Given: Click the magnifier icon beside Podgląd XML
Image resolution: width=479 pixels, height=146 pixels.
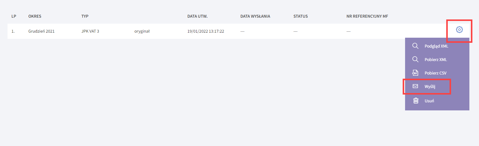Looking at the screenshot, I should click(415, 46).
